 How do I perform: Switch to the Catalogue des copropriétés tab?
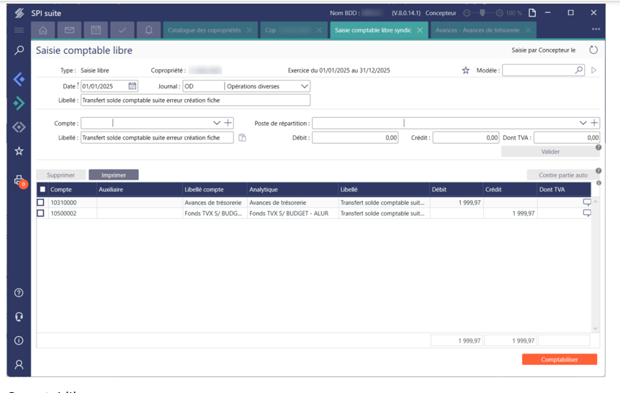pyautogui.click(x=205, y=31)
